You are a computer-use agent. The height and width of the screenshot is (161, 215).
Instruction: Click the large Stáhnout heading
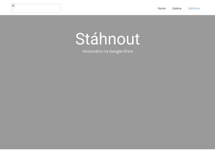[x=107, y=39]
